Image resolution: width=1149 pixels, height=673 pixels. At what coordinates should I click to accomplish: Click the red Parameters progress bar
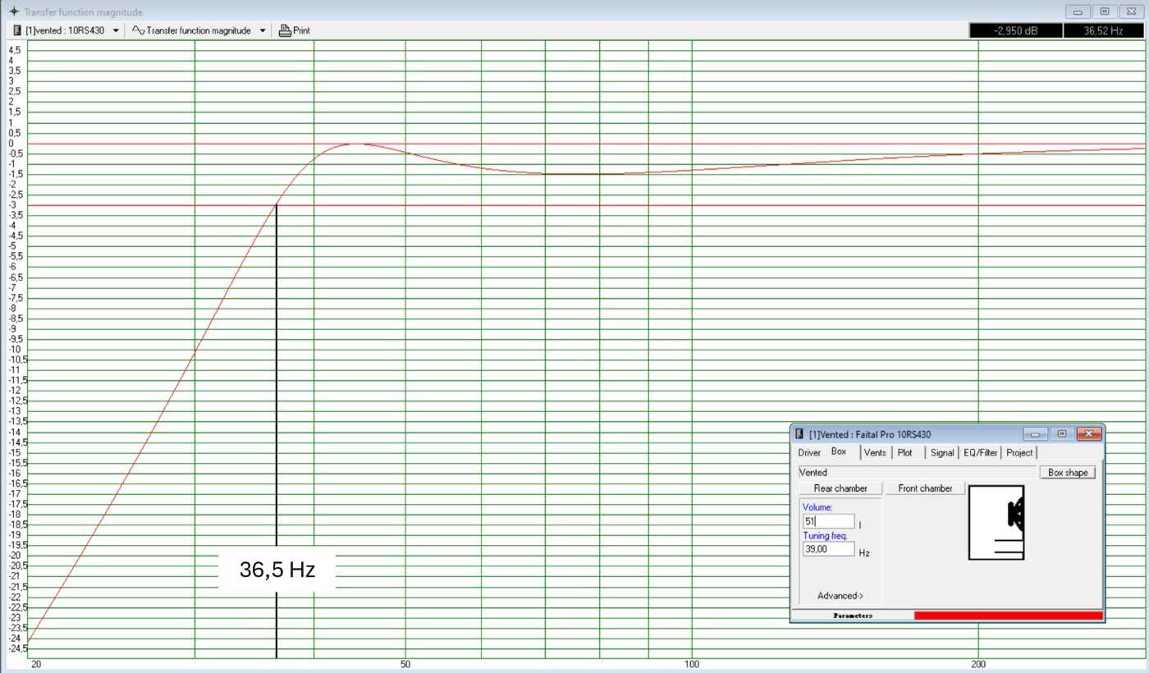[1008, 616]
